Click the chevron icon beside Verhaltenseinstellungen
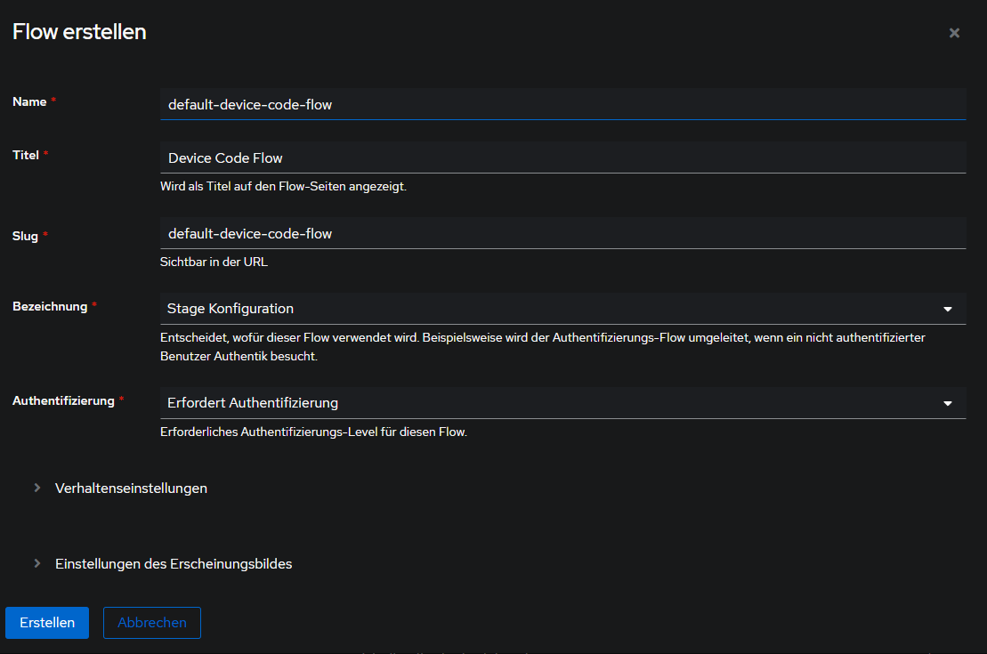 point(36,488)
